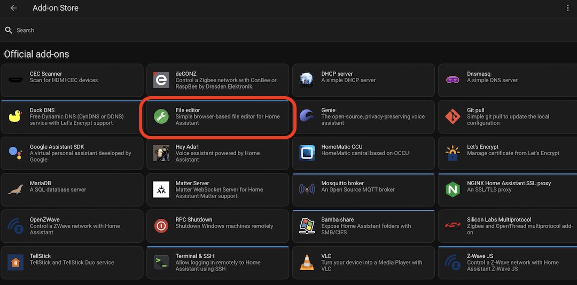The width and height of the screenshot is (577, 285).
Task: Click 'Simple git pull to update' description
Action: pos(508,120)
